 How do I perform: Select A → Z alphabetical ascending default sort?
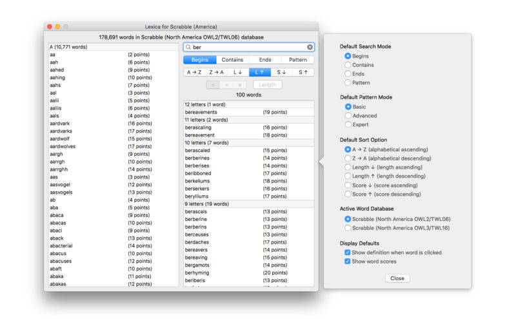click(348, 149)
